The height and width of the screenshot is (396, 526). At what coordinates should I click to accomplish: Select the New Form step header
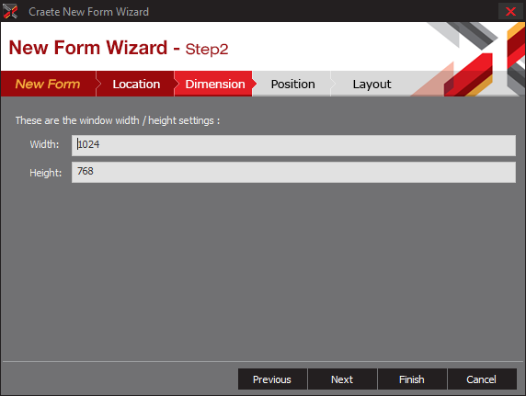pos(48,84)
